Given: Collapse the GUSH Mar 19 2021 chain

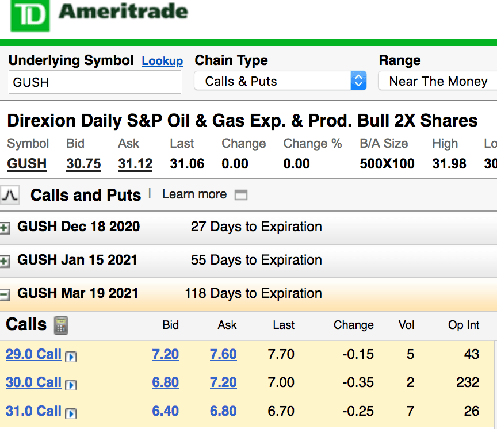Looking at the screenshot, I should point(5,295).
